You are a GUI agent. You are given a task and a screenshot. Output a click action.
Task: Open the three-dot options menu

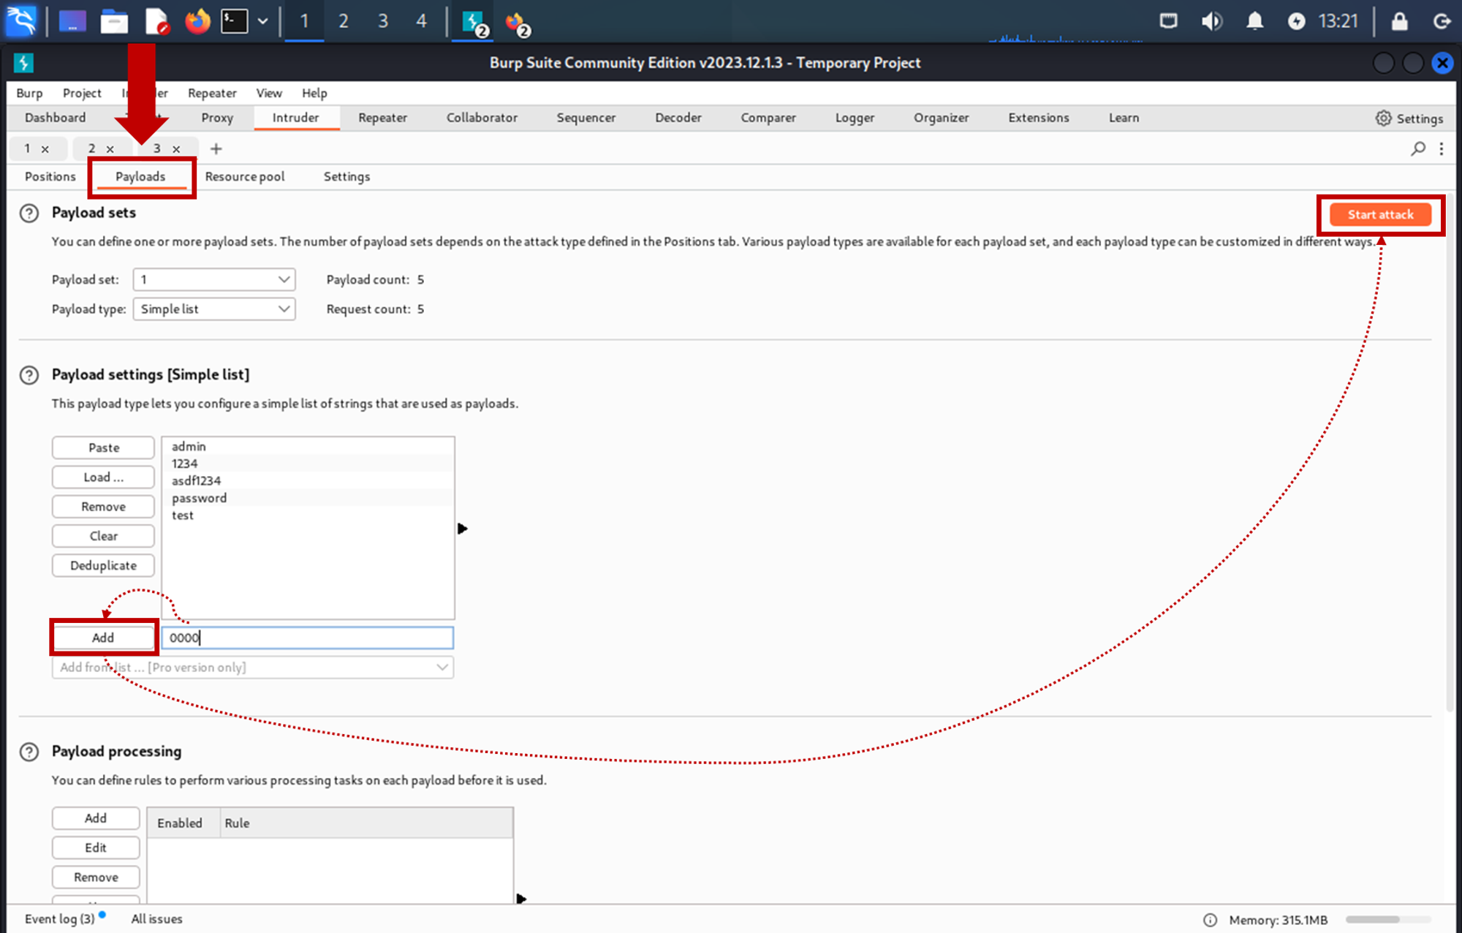(x=1441, y=148)
